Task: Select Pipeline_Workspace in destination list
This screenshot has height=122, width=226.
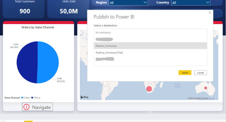Action: pyautogui.click(x=150, y=46)
